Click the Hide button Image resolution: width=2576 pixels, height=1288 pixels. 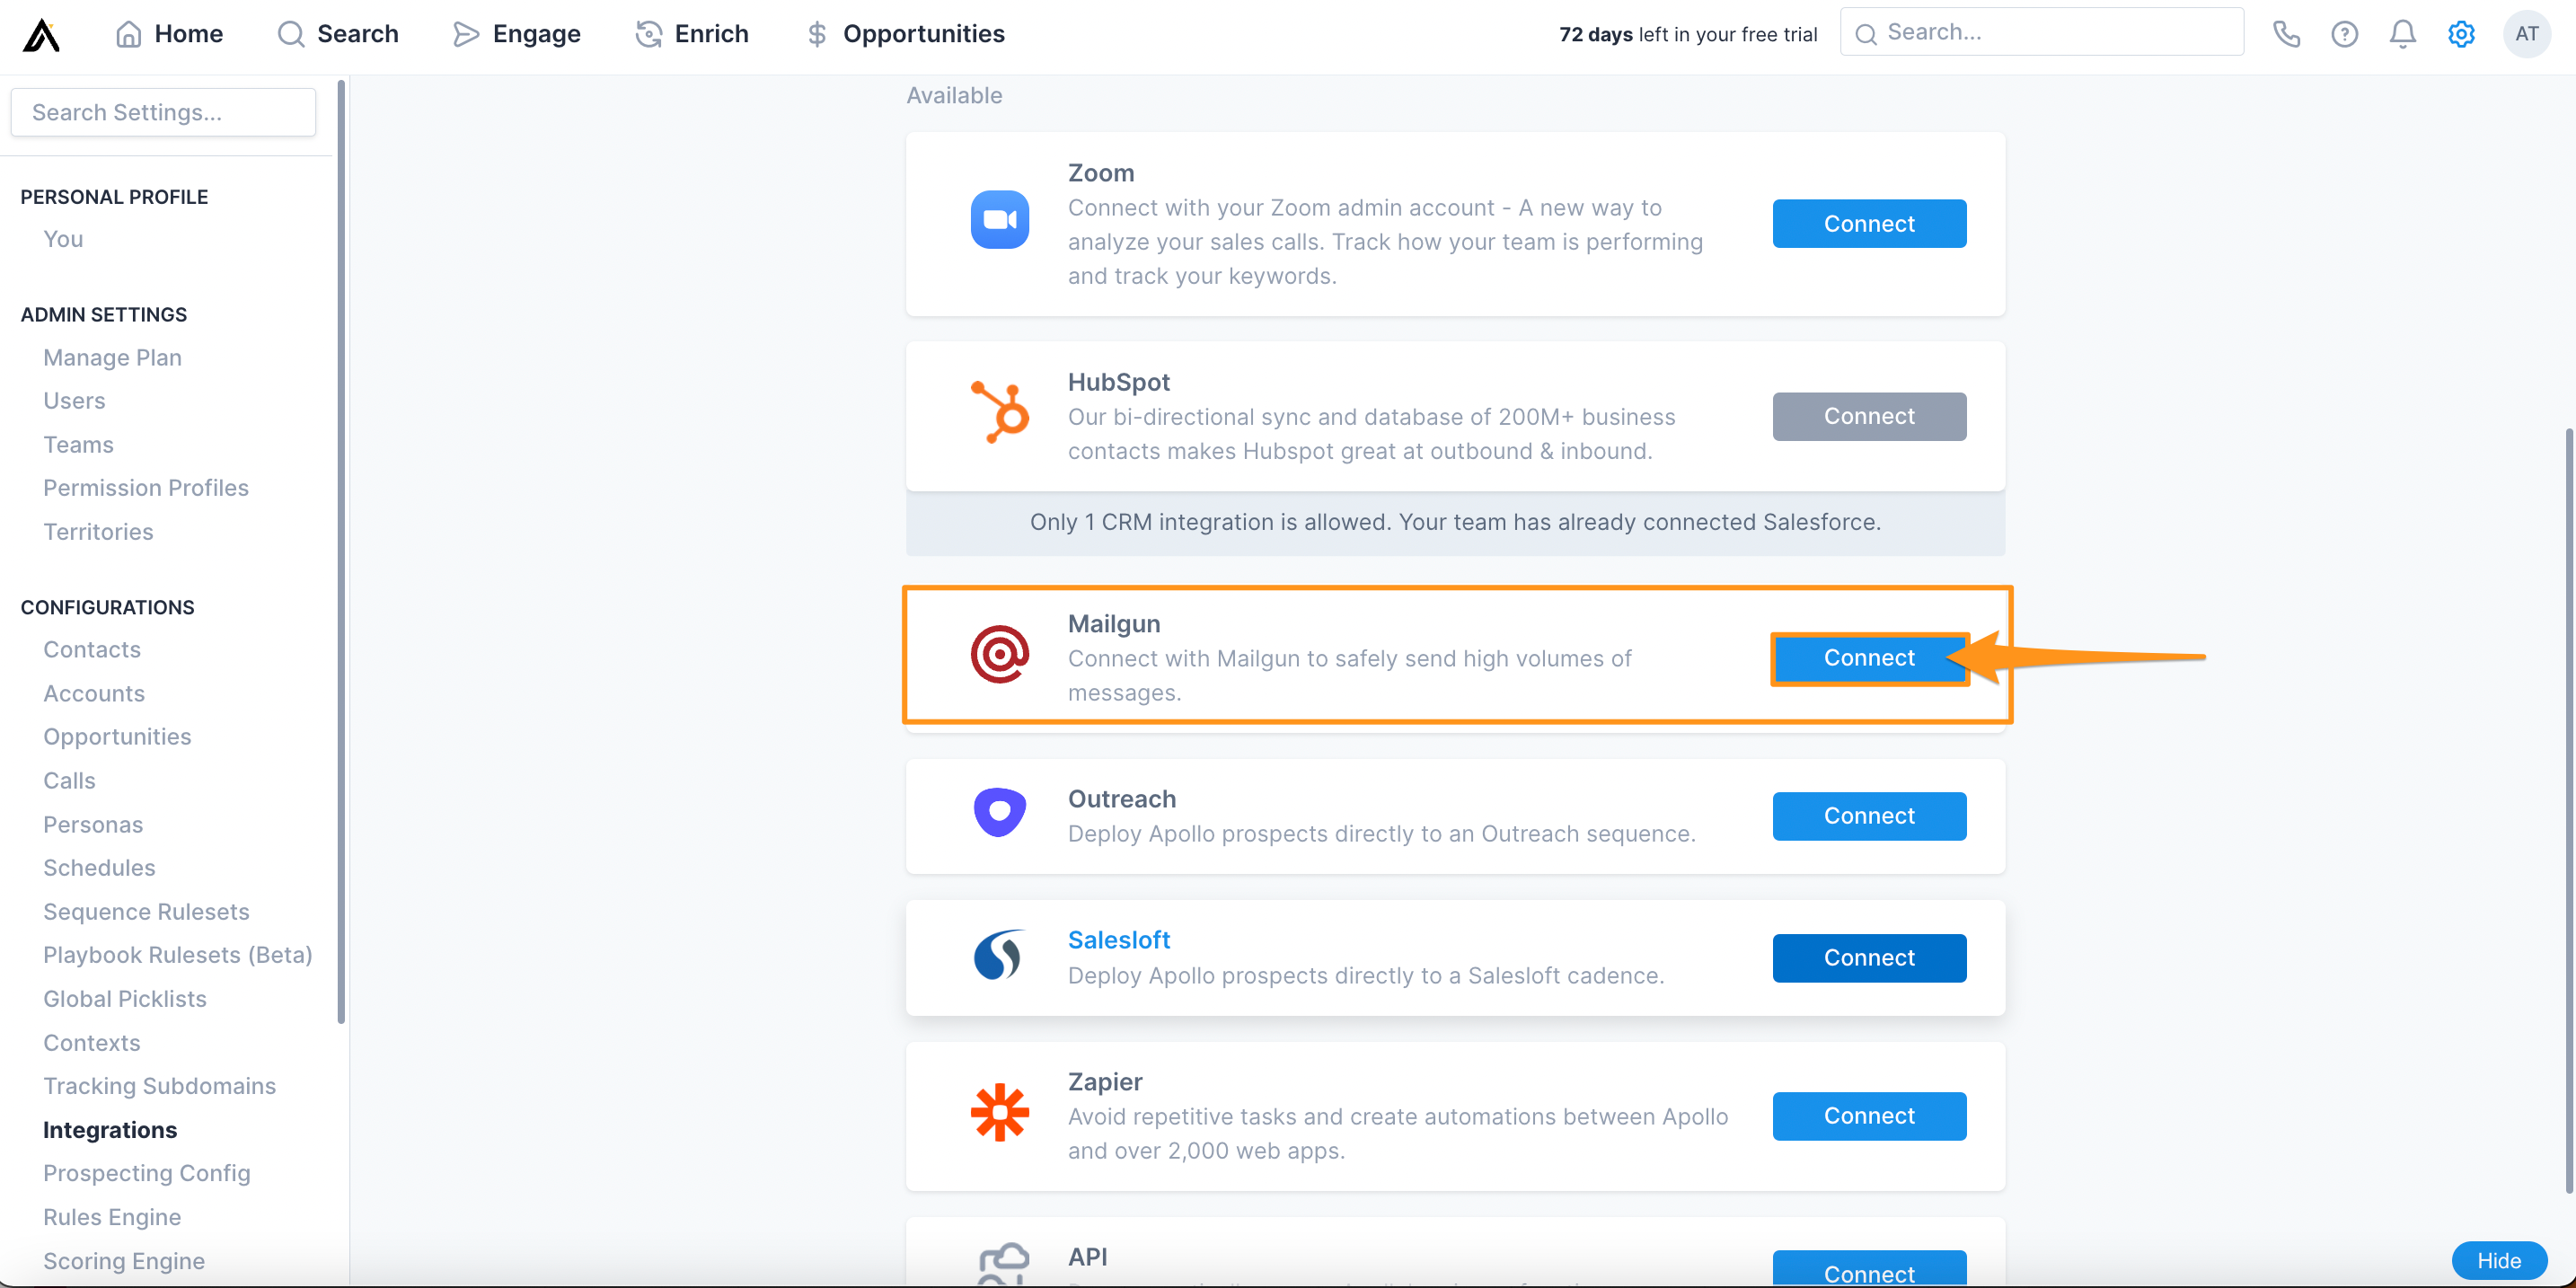2498,1260
